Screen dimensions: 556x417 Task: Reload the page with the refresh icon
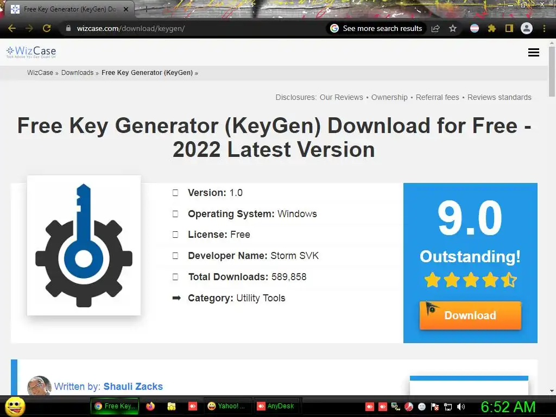tap(47, 28)
